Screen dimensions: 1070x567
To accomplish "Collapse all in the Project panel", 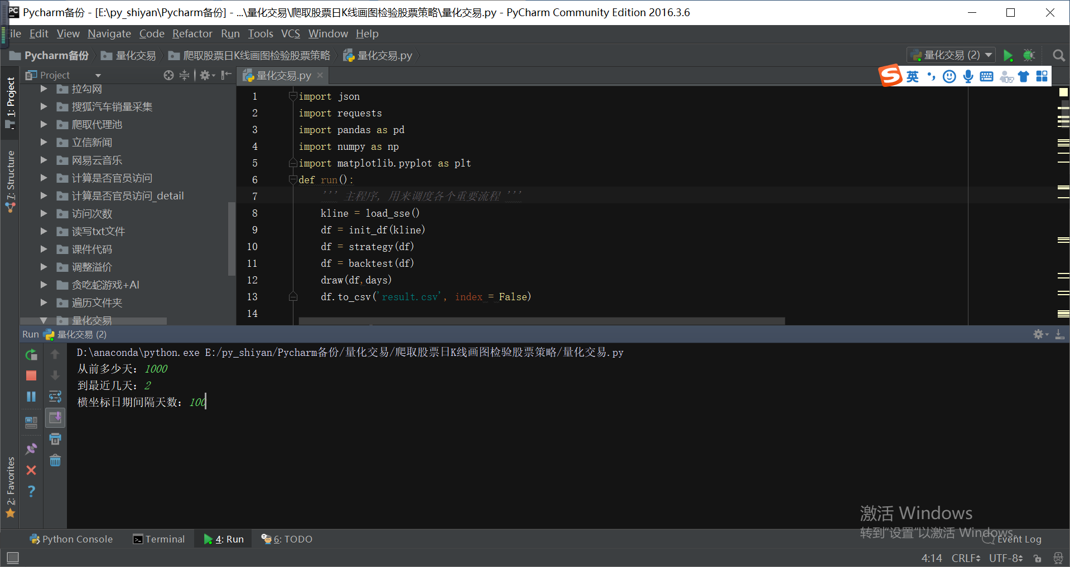I will pyautogui.click(x=184, y=75).
